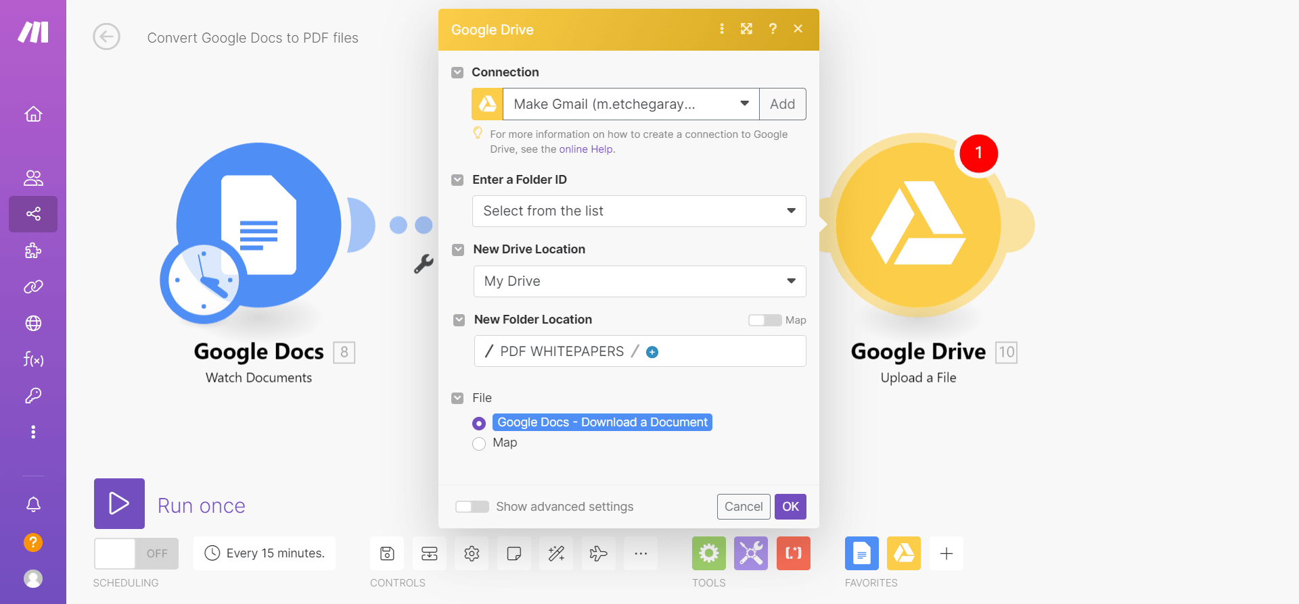Open the New Drive Location dropdown

click(639, 282)
